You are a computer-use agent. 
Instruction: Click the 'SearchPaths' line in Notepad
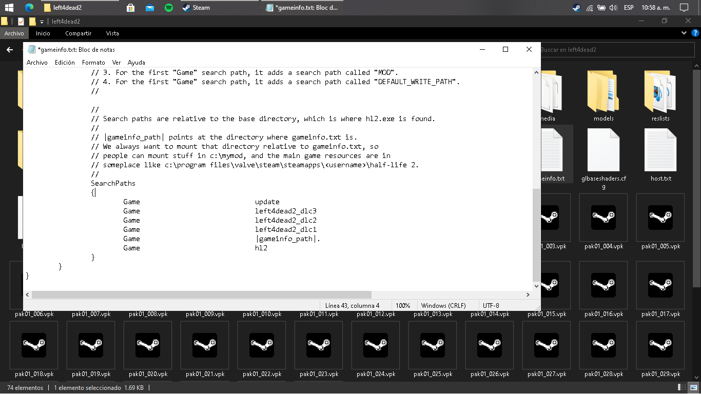tap(113, 183)
